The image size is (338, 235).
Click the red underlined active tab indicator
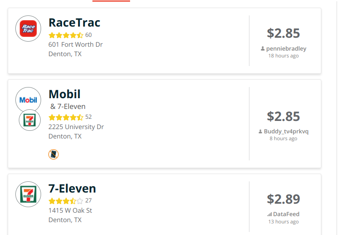click(111, 1)
